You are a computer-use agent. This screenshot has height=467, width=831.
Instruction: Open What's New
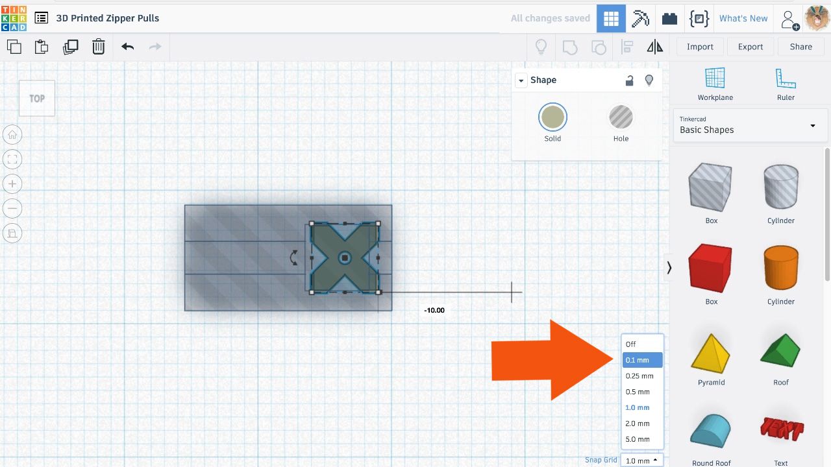pos(743,18)
